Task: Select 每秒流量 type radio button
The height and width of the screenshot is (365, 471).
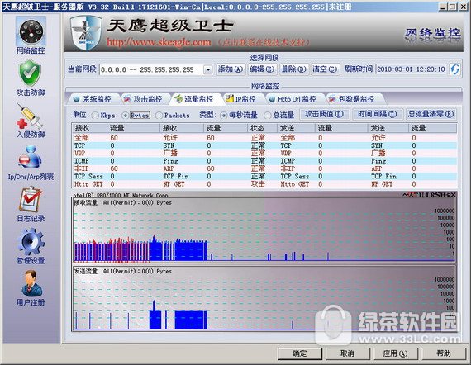Action: pyautogui.click(x=224, y=116)
